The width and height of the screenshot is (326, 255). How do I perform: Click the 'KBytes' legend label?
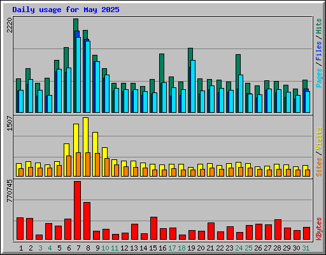(319, 229)
